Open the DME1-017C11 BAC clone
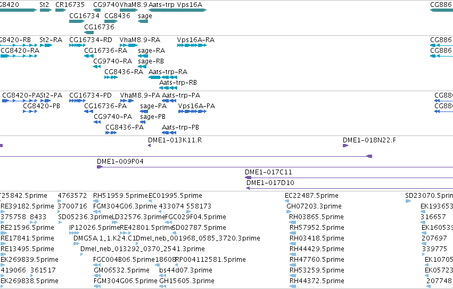Screen dimensions: 453x289 tap(349, 178)
